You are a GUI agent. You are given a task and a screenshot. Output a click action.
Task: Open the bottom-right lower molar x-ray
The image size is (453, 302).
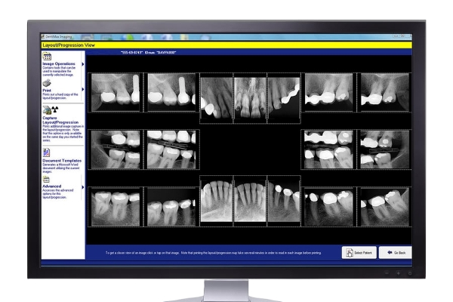pyautogui.click(x=385, y=205)
